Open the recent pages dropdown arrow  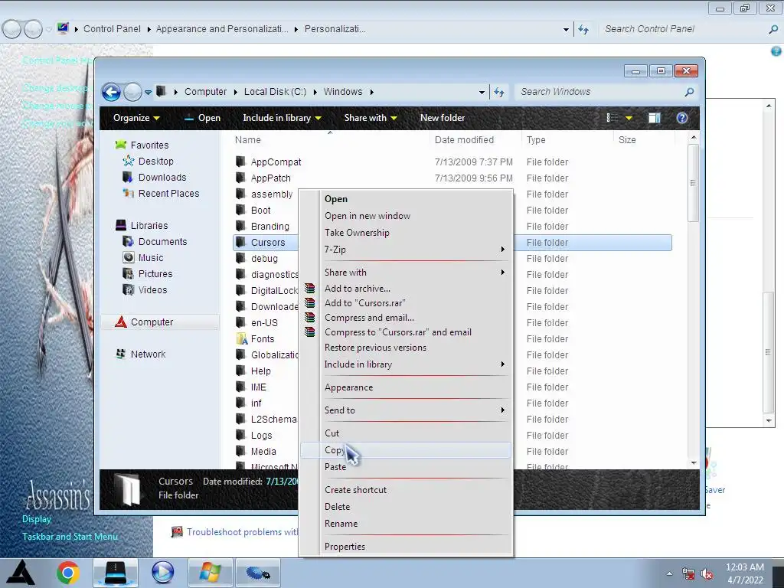[x=148, y=92]
